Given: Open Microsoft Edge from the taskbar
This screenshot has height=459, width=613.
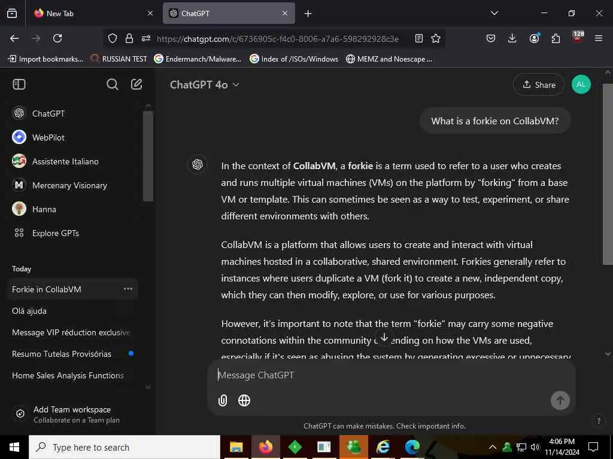Looking at the screenshot, I should click(x=412, y=447).
